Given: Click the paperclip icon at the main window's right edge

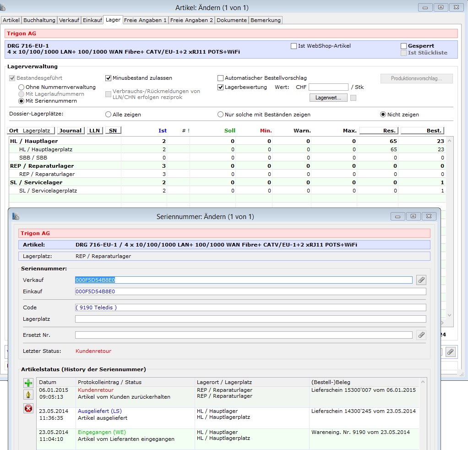Looking at the screenshot, I should coord(450,351).
